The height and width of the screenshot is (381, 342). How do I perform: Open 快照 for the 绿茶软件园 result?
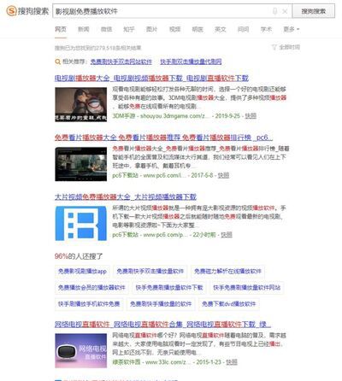232,362
